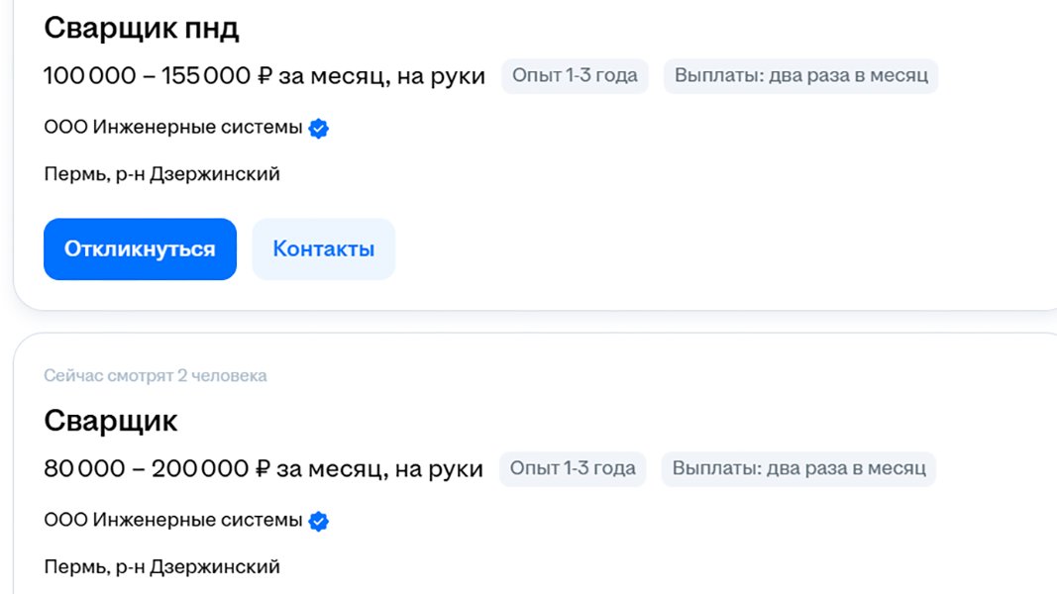Open ООО Инженерные системы in Сварщик пнд card
Screen dimensions: 1057x594
(173, 128)
